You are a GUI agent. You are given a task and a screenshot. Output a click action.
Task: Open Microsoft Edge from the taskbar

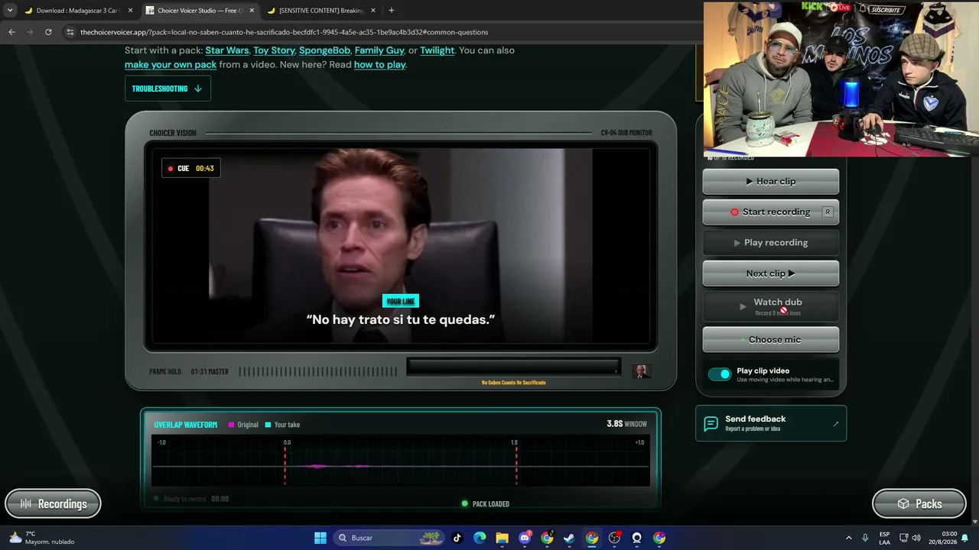pyautogui.click(x=480, y=538)
